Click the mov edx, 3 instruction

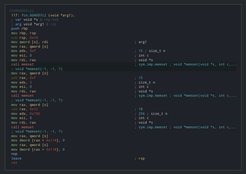tap(21, 82)
